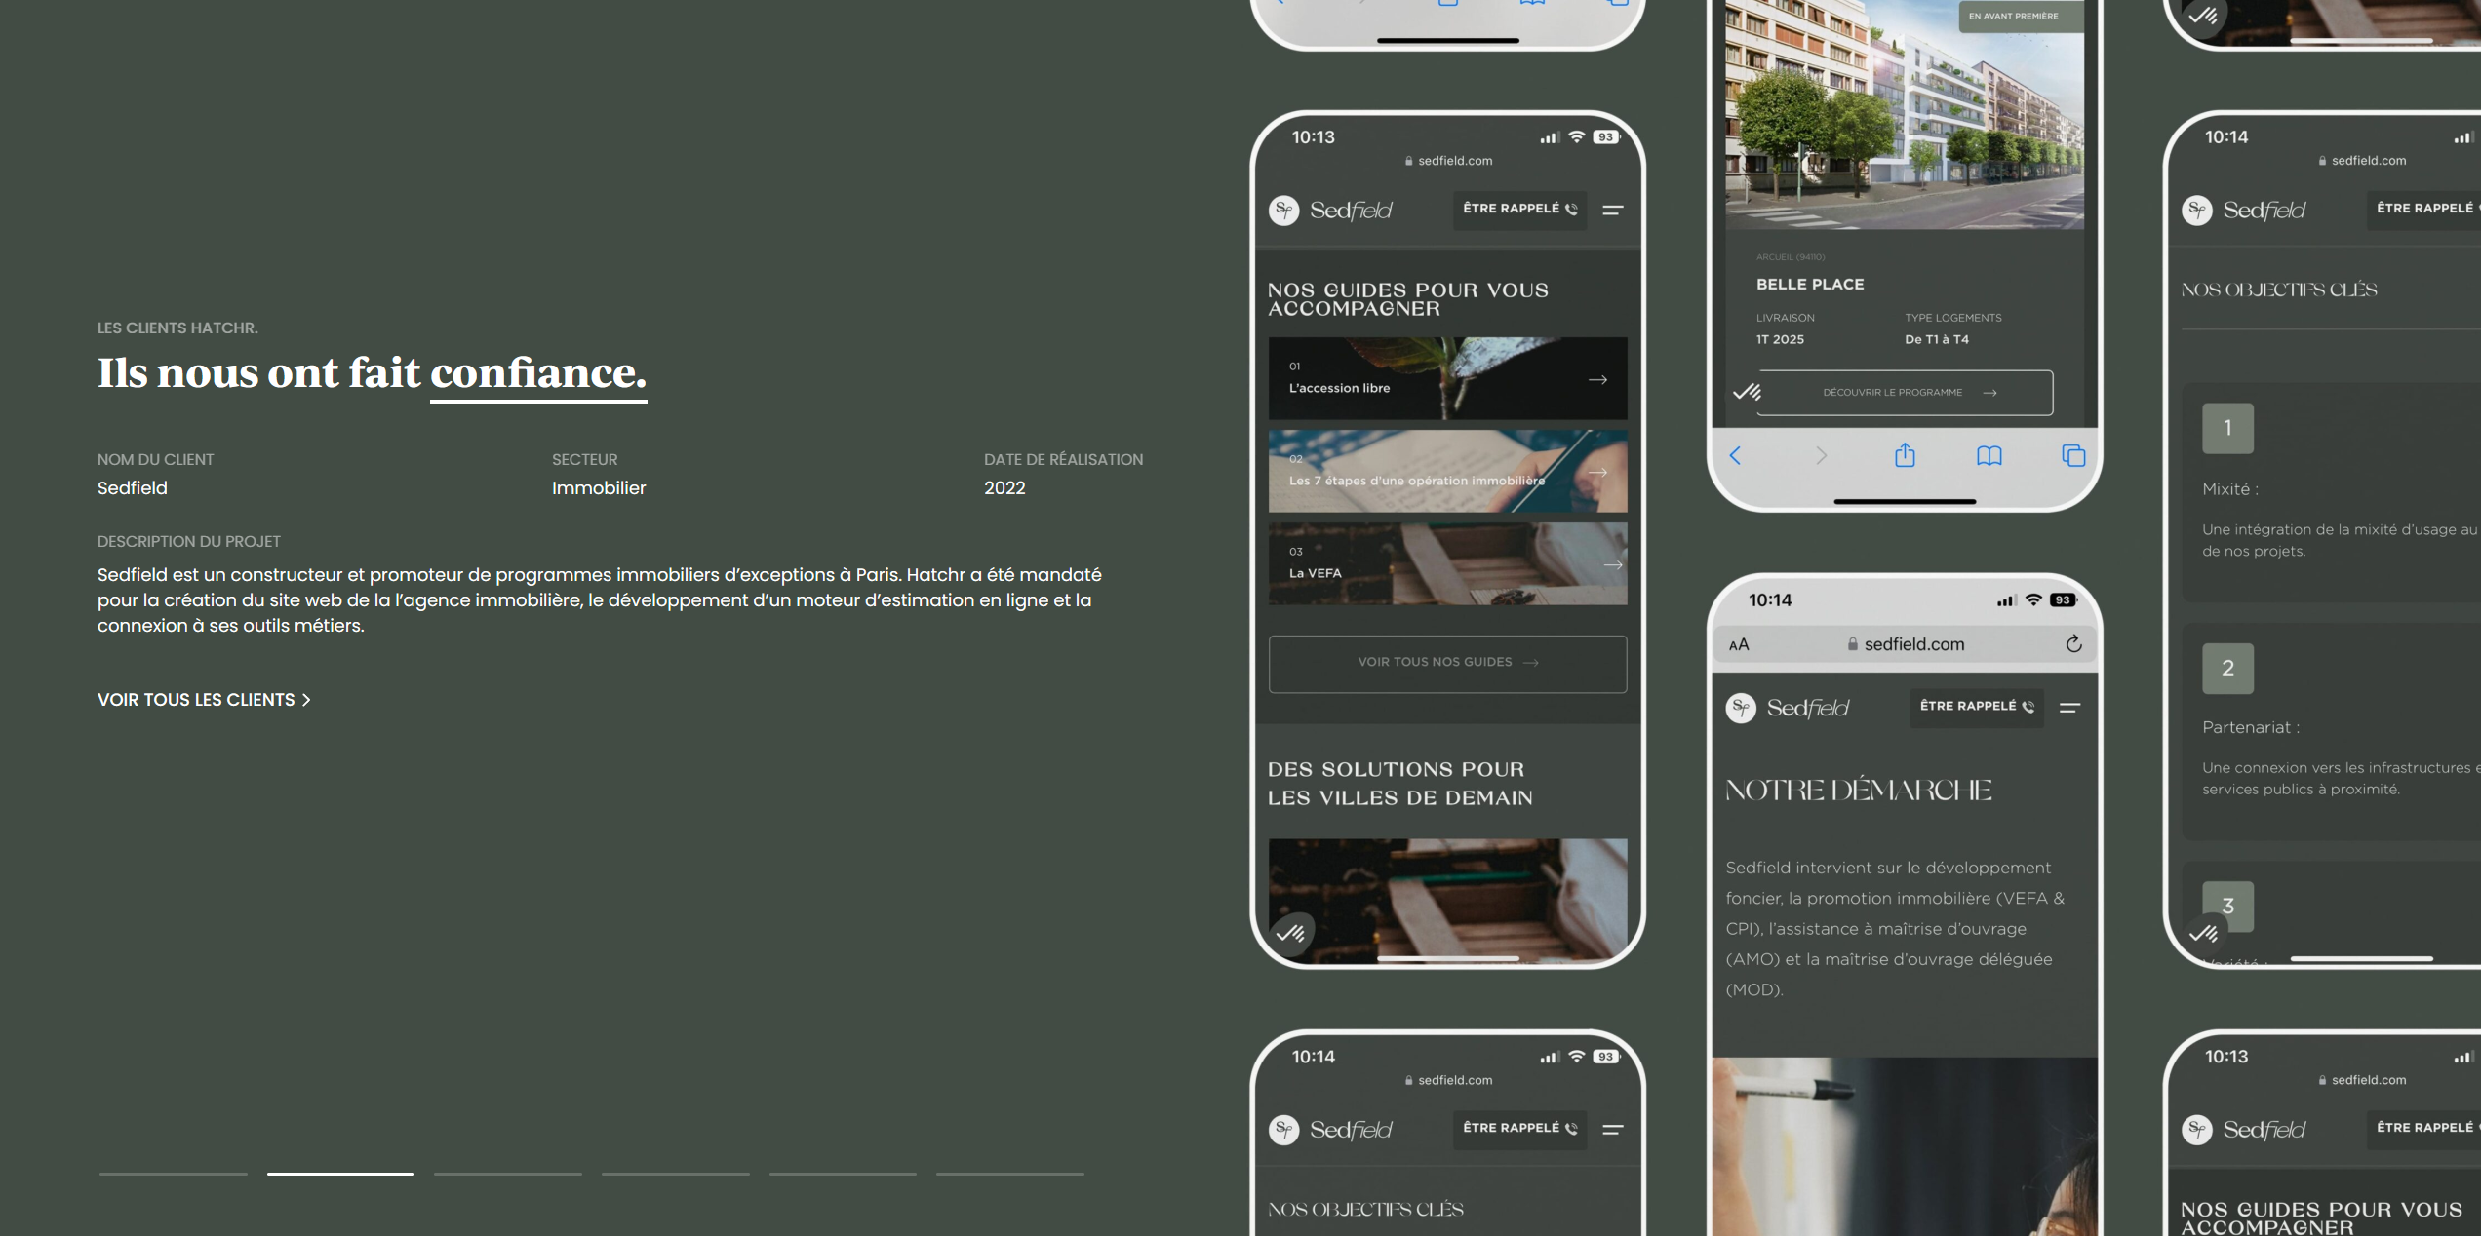Select the third slide indicator bar
The height and width of the screenshot is (1236, 2481).
pos(507,1174)
